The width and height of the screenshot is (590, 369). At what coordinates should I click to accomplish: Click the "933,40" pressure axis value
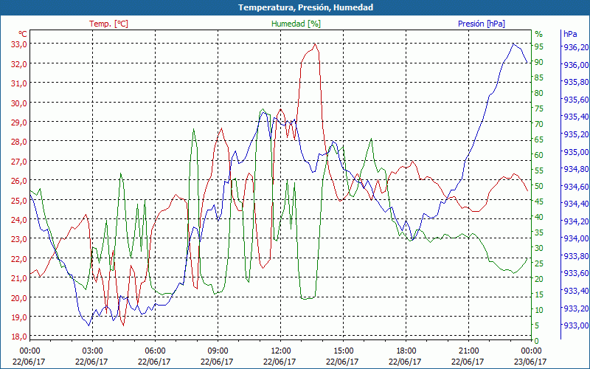coord(576,291)
